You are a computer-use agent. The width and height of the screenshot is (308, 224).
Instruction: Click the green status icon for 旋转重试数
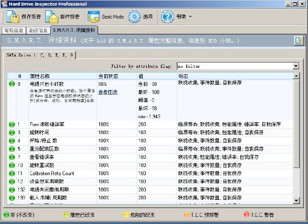point(12,165)
